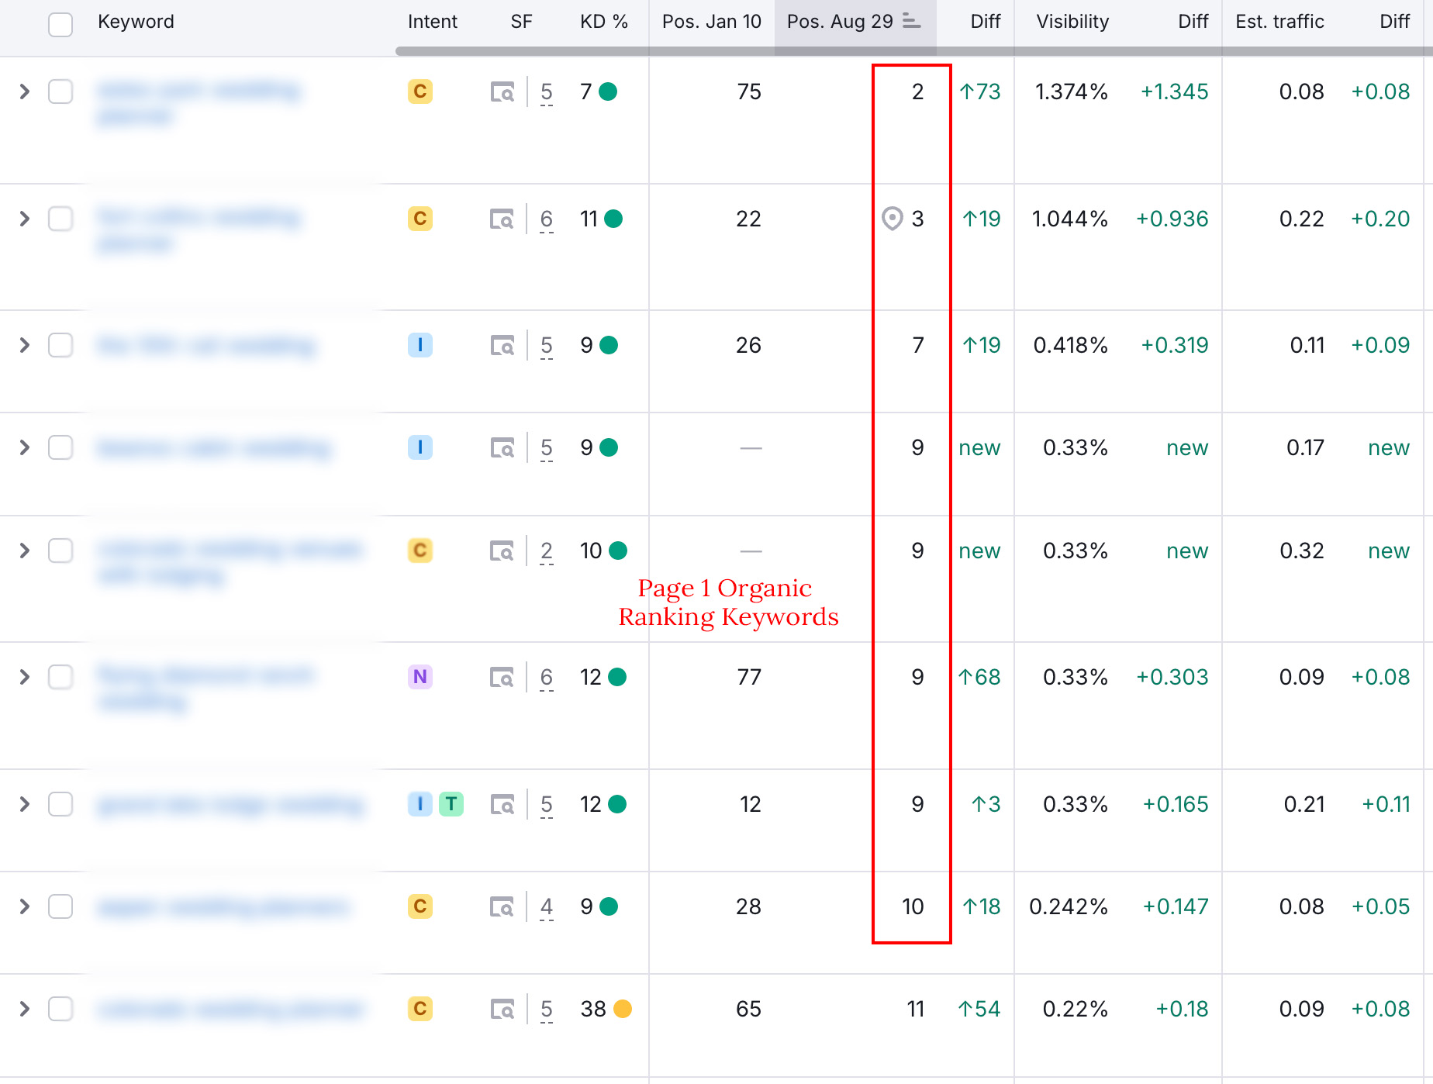Toggle the select-all checkbox in header

pos(60,24)
